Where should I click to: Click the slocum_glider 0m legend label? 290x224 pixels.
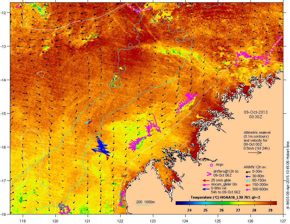coord(224,184)
